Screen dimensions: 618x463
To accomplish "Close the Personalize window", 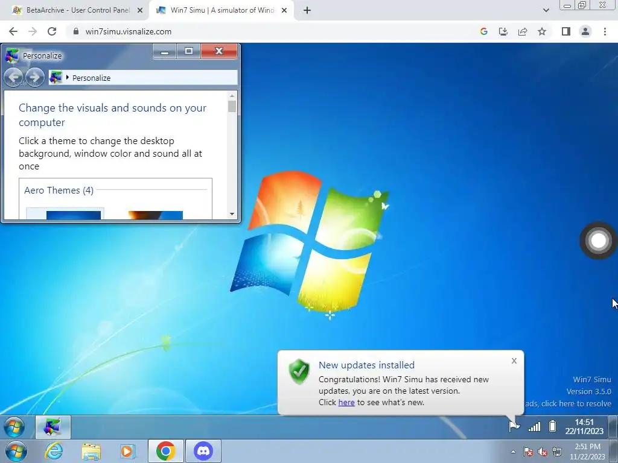I will [x=219, y=51].
